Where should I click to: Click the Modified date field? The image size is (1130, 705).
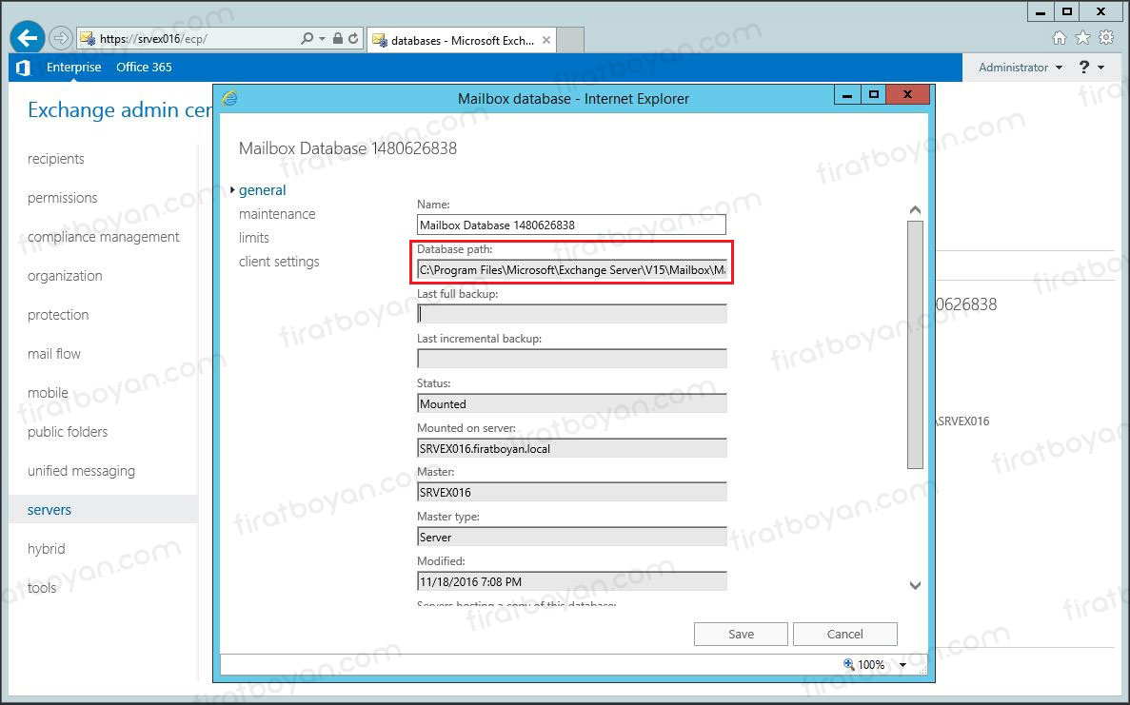click(571, 581)
